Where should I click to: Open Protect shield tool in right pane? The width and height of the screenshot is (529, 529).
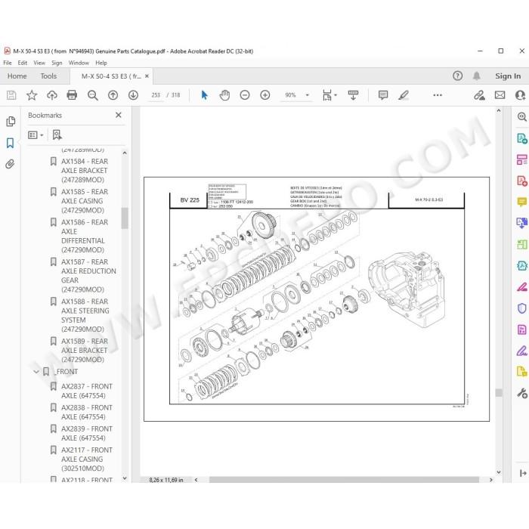[522, 308]
